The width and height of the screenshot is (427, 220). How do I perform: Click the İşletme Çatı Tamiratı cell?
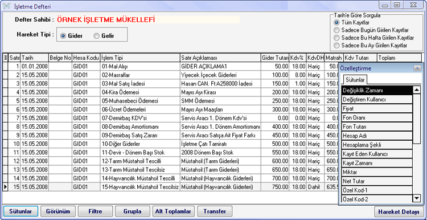220,144
